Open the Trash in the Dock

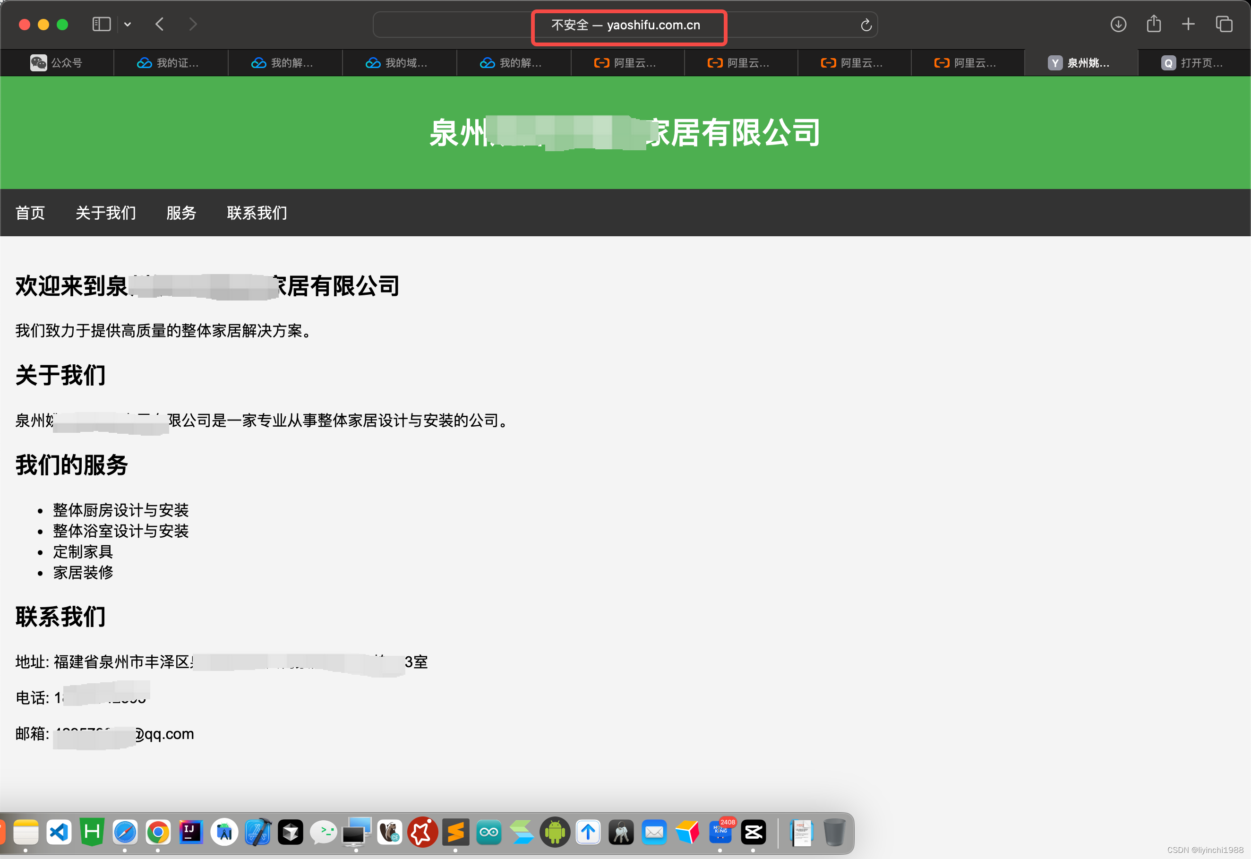(x=834, y=832)
